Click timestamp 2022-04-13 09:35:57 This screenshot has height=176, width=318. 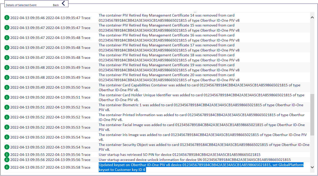[x=27, y=167]
